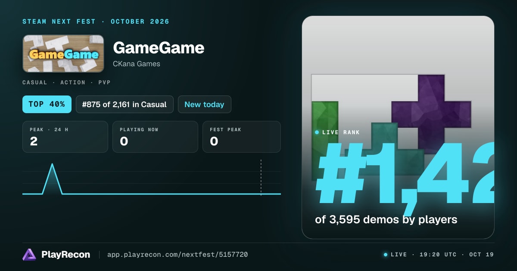The image size is (517, 271).
Task: Click the STEAM NEXT FEST · OCTOBER 2026 header
Action: [x=96, y=22]
